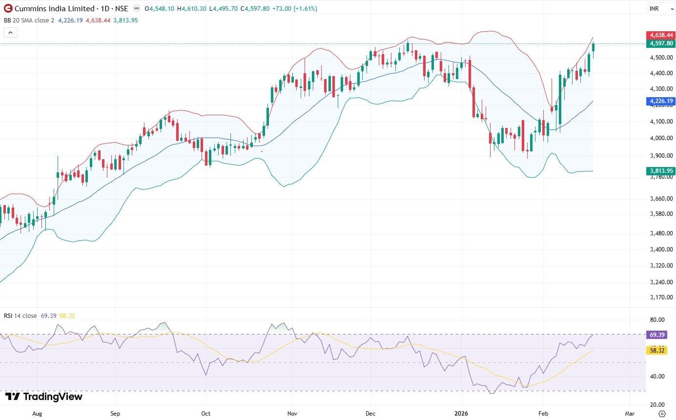The width and height of the screenshot is (676, 420).
Task: Open chart settings gear icon on the time axis
Action: click(661, 414)
